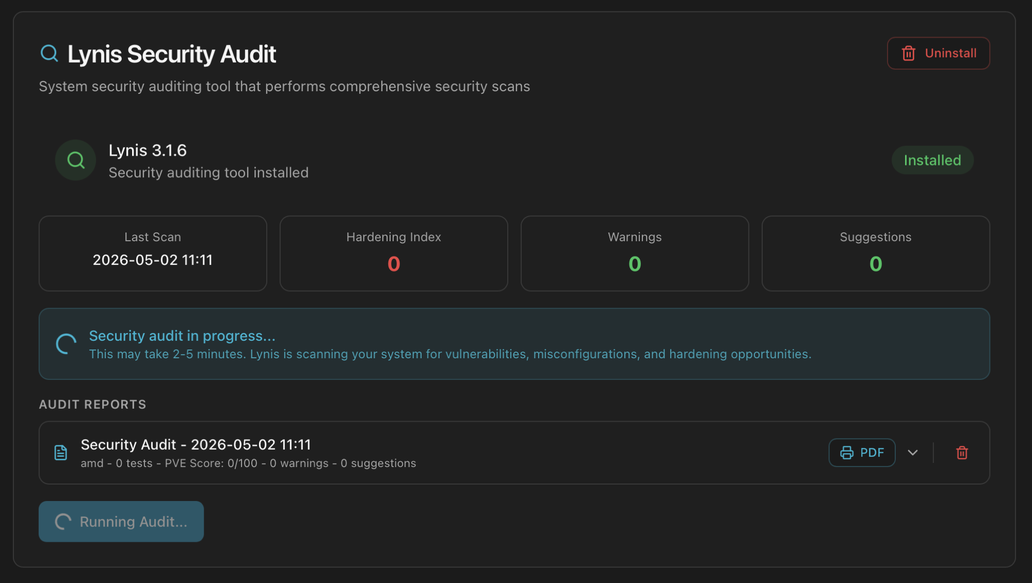
Task: Export the audit report as PDF
Action: [x=862, y=453]
